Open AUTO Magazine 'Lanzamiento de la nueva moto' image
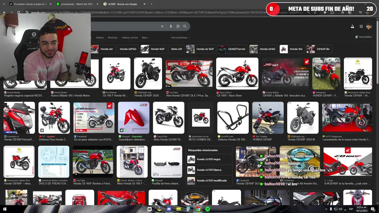Viewport: 379px width, 213px height. 347,118
